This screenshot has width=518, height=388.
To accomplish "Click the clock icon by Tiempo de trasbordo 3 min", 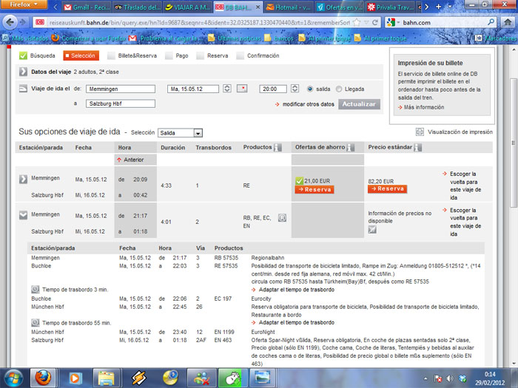I will point(36,290).
